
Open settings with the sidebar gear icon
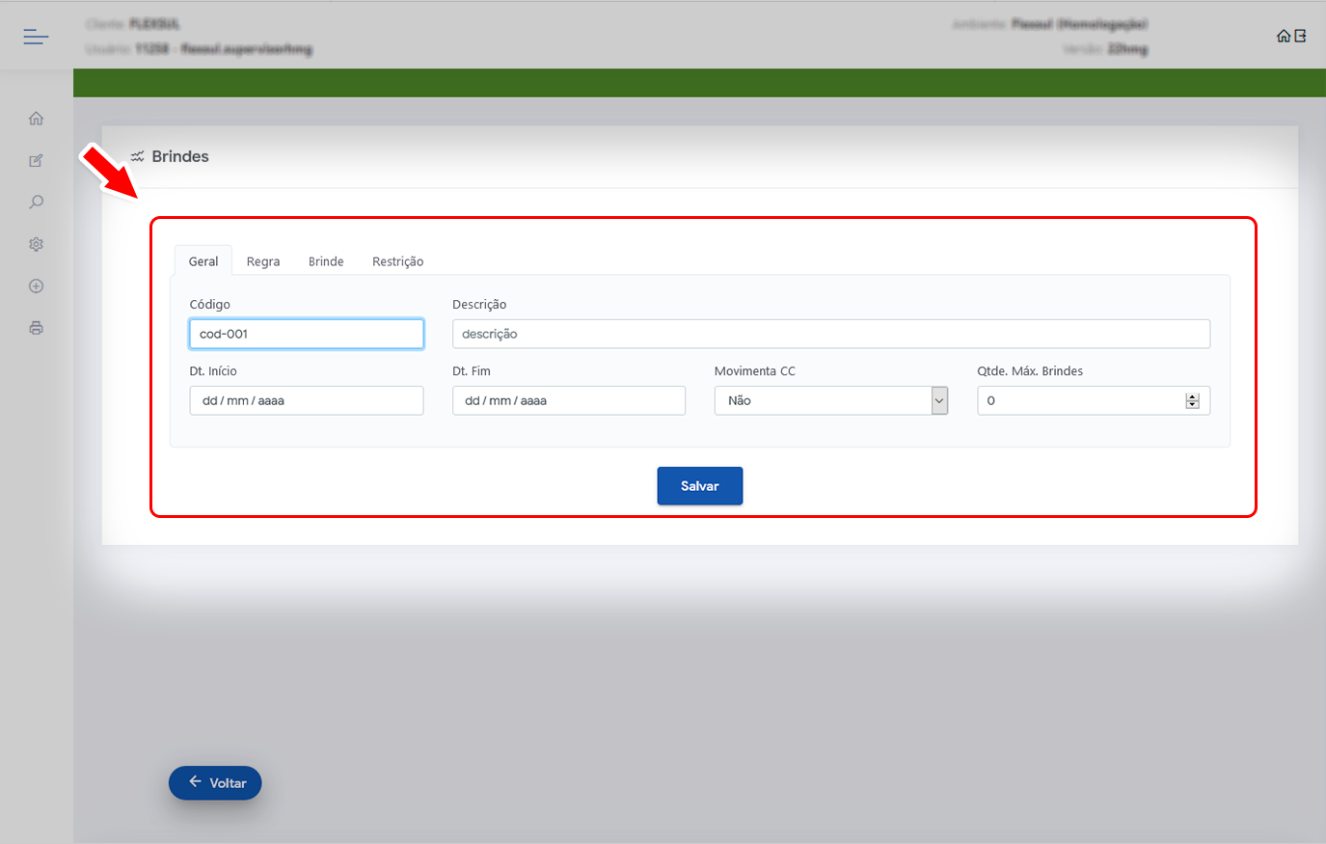point(36,245)
